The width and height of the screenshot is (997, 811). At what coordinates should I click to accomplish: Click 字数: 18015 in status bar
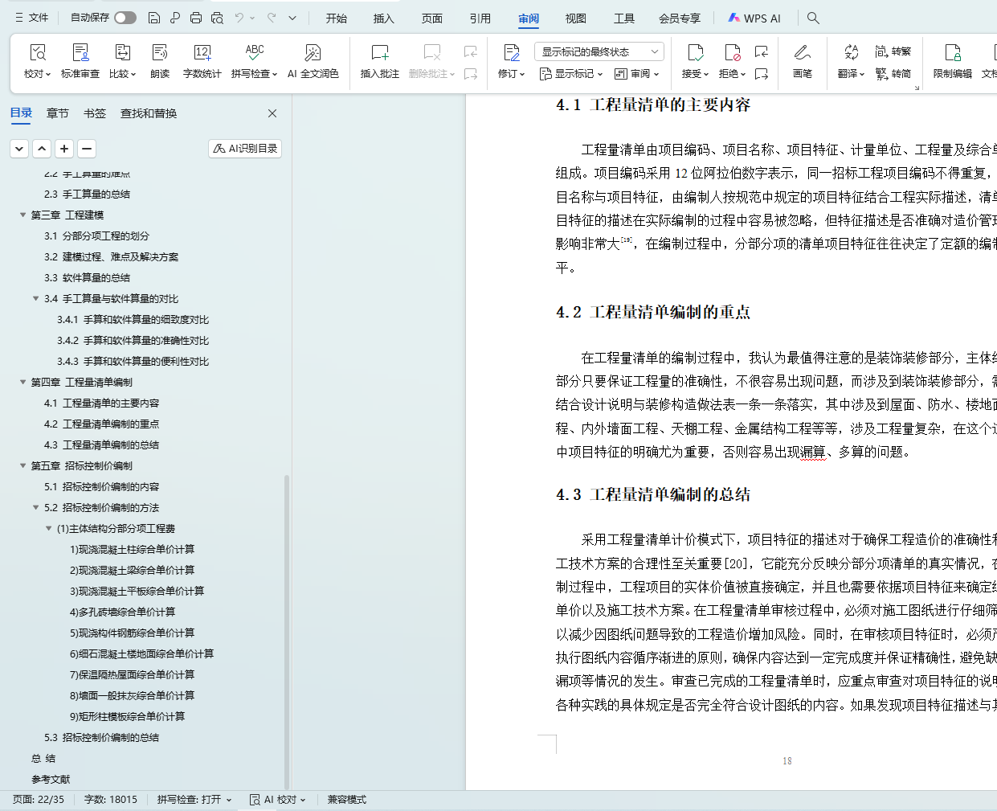[111, 800]
